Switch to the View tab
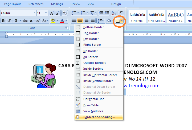192x130 pixels. 91,4
